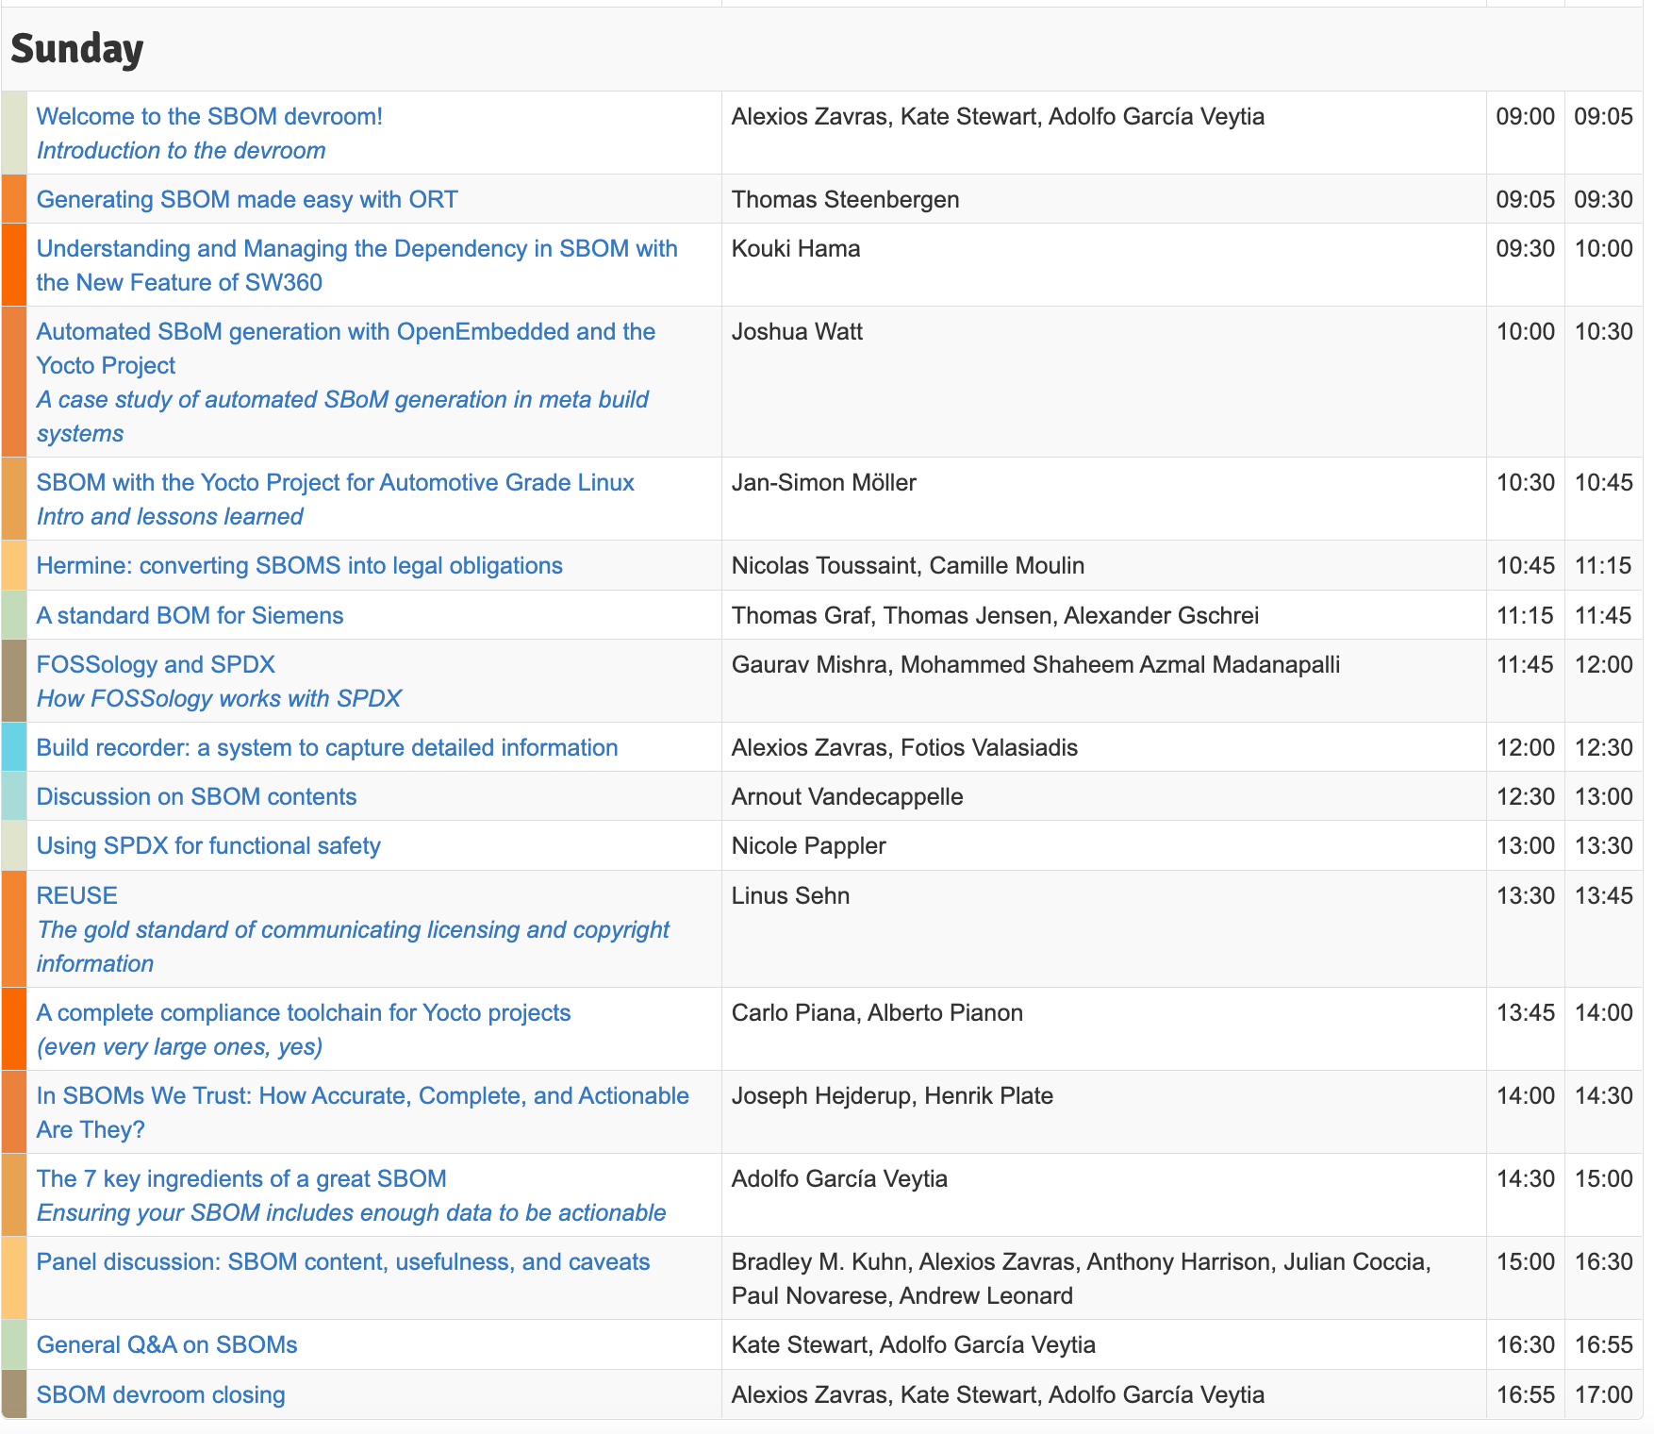
Task: Click the green color marker of Siemens BOM row
Action: [14, 614]
